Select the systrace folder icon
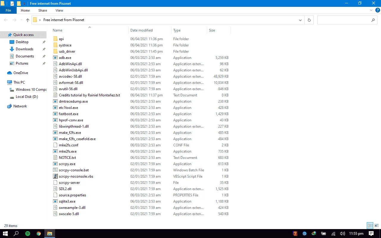 55,45
